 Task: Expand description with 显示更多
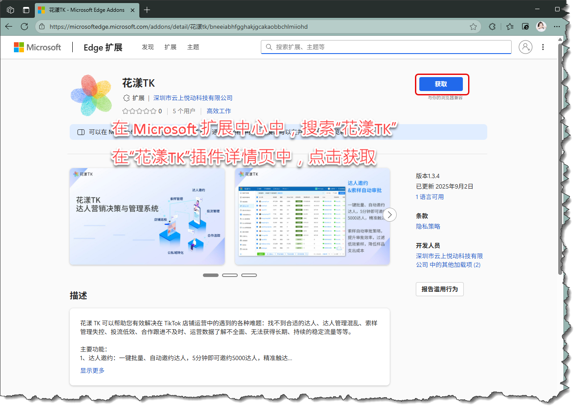[x=92, y=371]
